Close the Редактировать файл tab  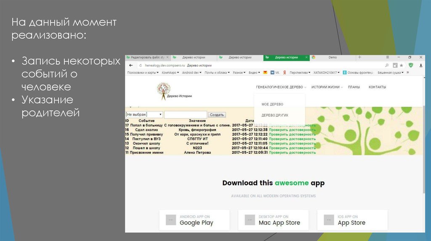pyautogui.click(x=168, y=57)
